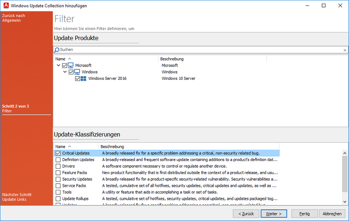Click the Microsoft monitor icon in product tree
Viewport: 349px width, 221px height.
click(x=71, y=65)
